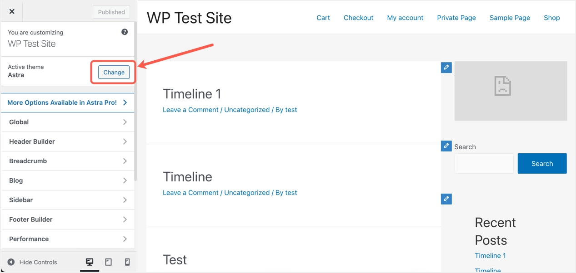
Task: Click into the Search widget text field
Action: point(484,164)
